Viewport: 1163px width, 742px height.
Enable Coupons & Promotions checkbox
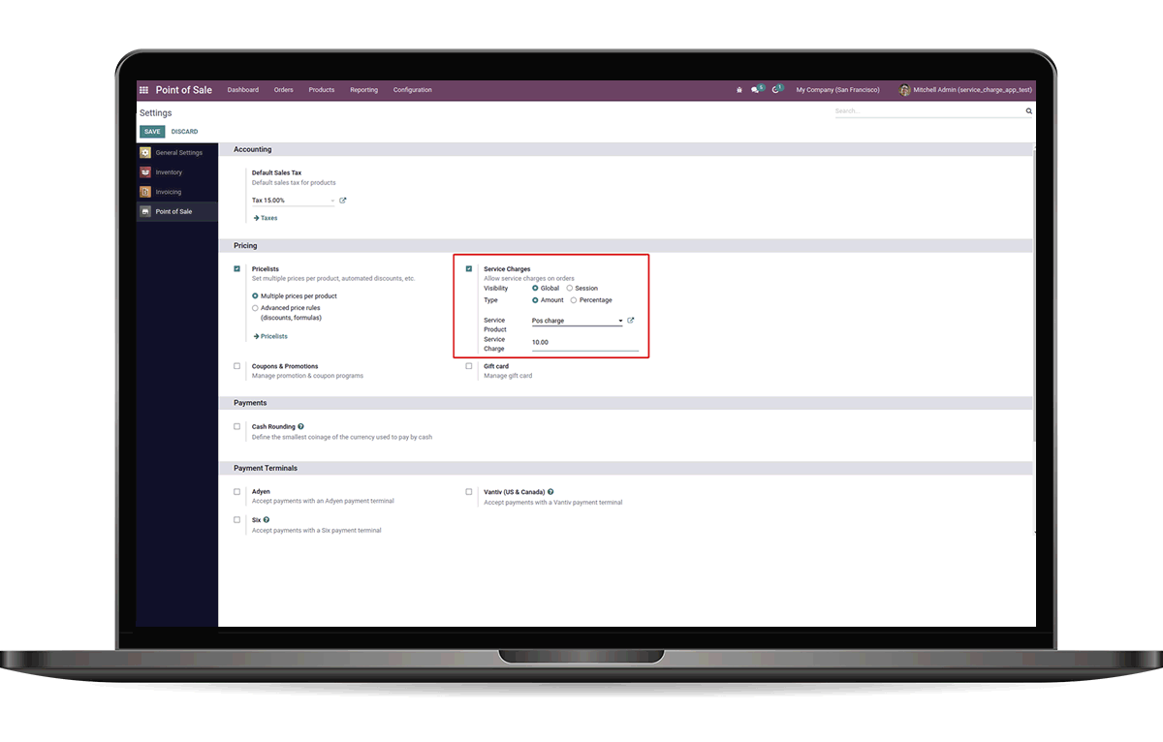pos(236,366)
